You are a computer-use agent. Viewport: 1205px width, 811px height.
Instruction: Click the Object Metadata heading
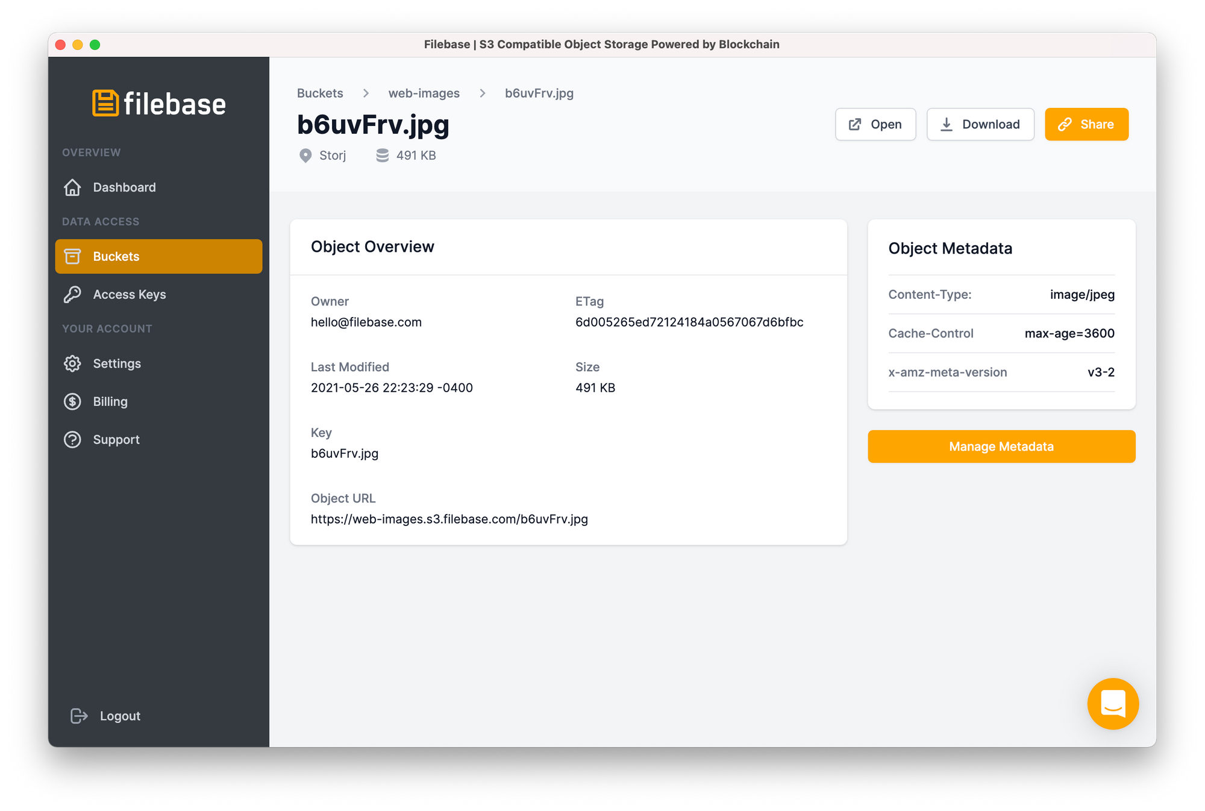tap(950, 248)
